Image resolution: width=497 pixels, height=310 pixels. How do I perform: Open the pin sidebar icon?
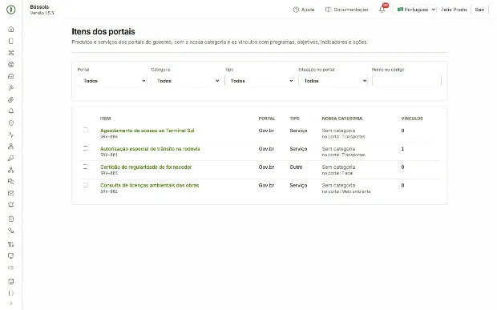coord(10,158)
